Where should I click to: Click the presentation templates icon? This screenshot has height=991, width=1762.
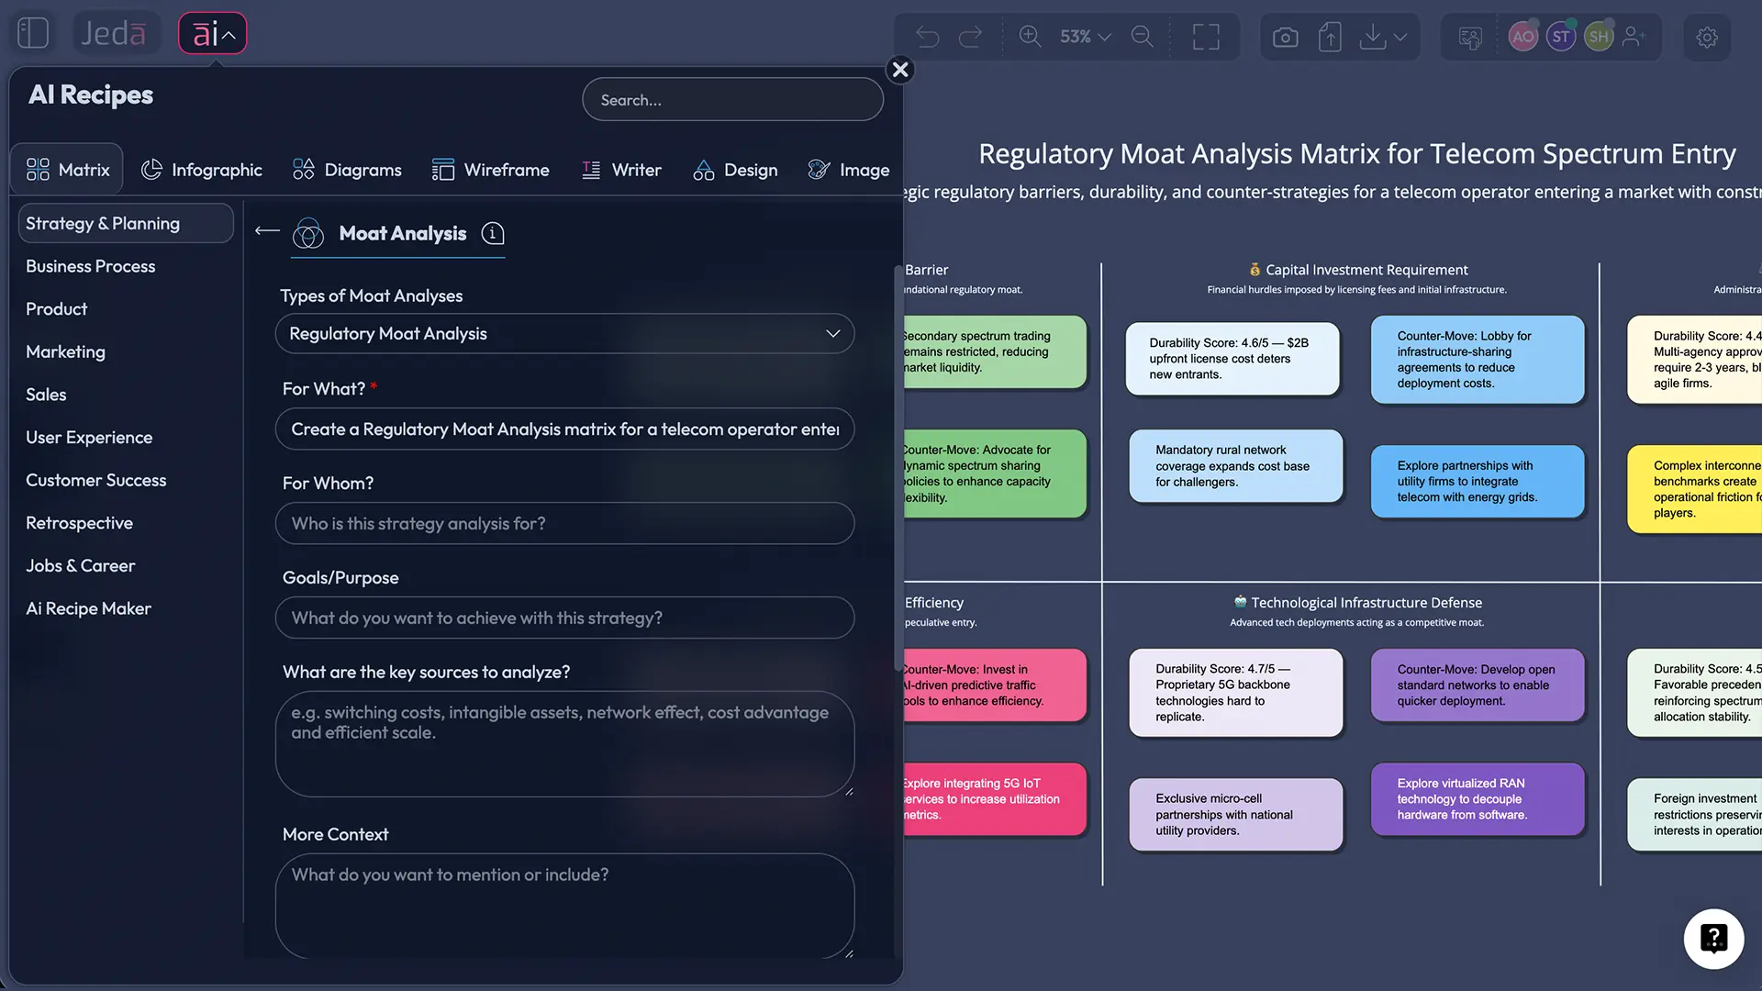tap(1468, 37)
